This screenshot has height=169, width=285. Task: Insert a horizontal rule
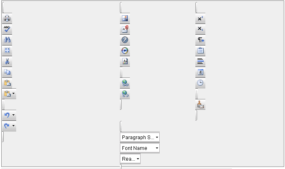[x=200, y=62]
